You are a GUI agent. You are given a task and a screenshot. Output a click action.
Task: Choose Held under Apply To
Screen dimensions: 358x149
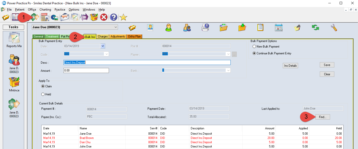pos(43,94)
